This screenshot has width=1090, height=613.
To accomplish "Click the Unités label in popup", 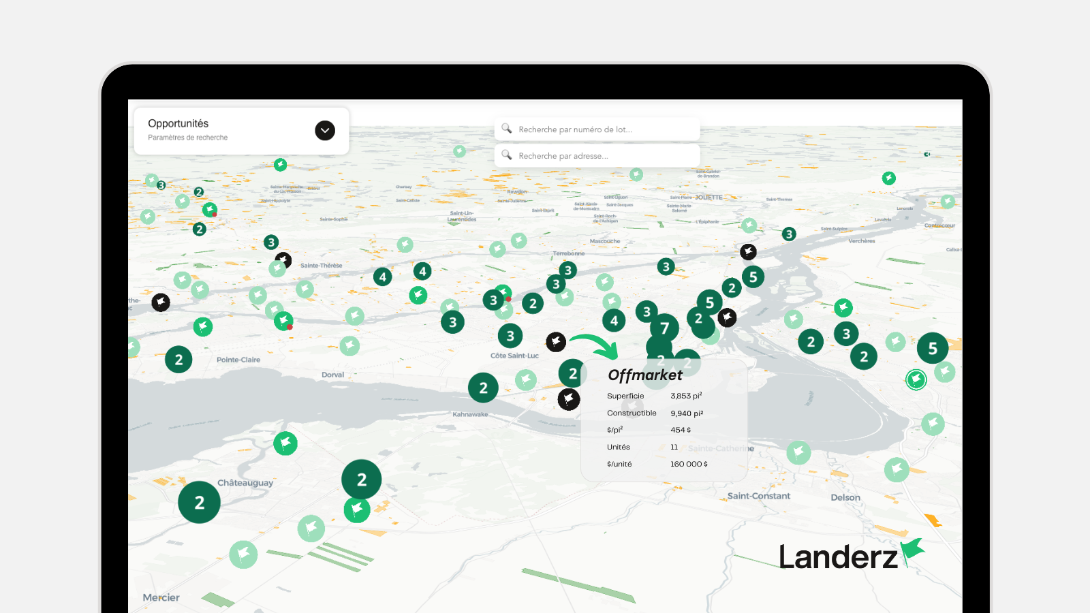I will pos(619,447).
